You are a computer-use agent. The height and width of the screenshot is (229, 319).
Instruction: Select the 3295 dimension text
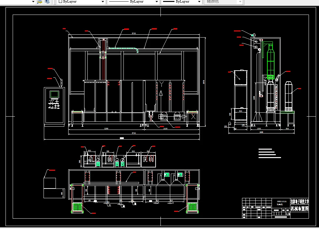point(106,128)
